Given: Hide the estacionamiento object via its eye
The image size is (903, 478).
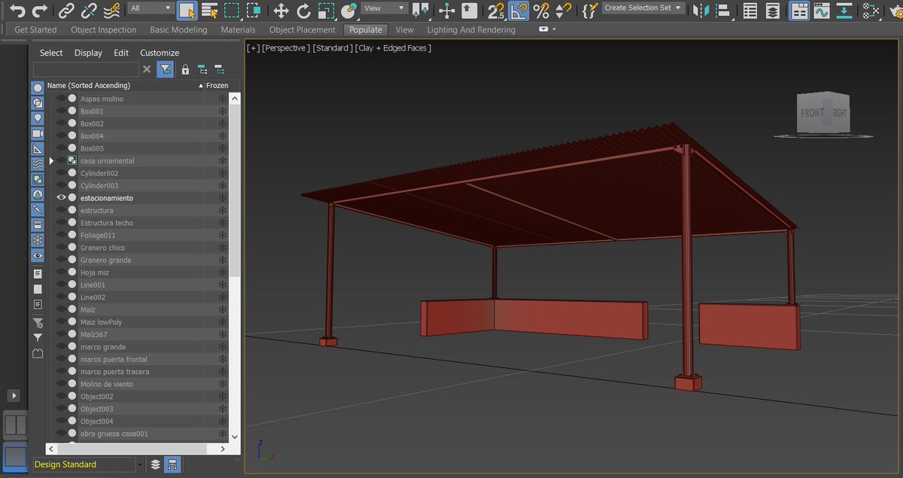Looking at the screenshot, I should (61, 198).
